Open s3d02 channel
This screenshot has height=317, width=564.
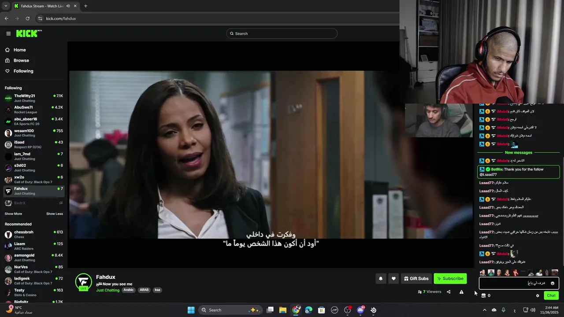click(x=33, y=168)
